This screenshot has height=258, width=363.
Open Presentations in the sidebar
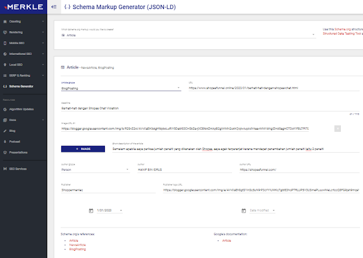[x=18, y=152]
